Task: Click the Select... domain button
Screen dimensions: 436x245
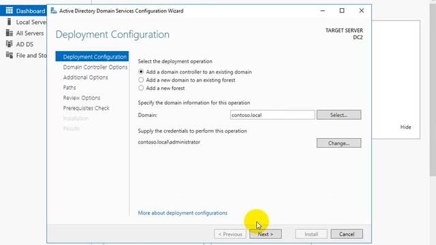Action: [339, 115]
